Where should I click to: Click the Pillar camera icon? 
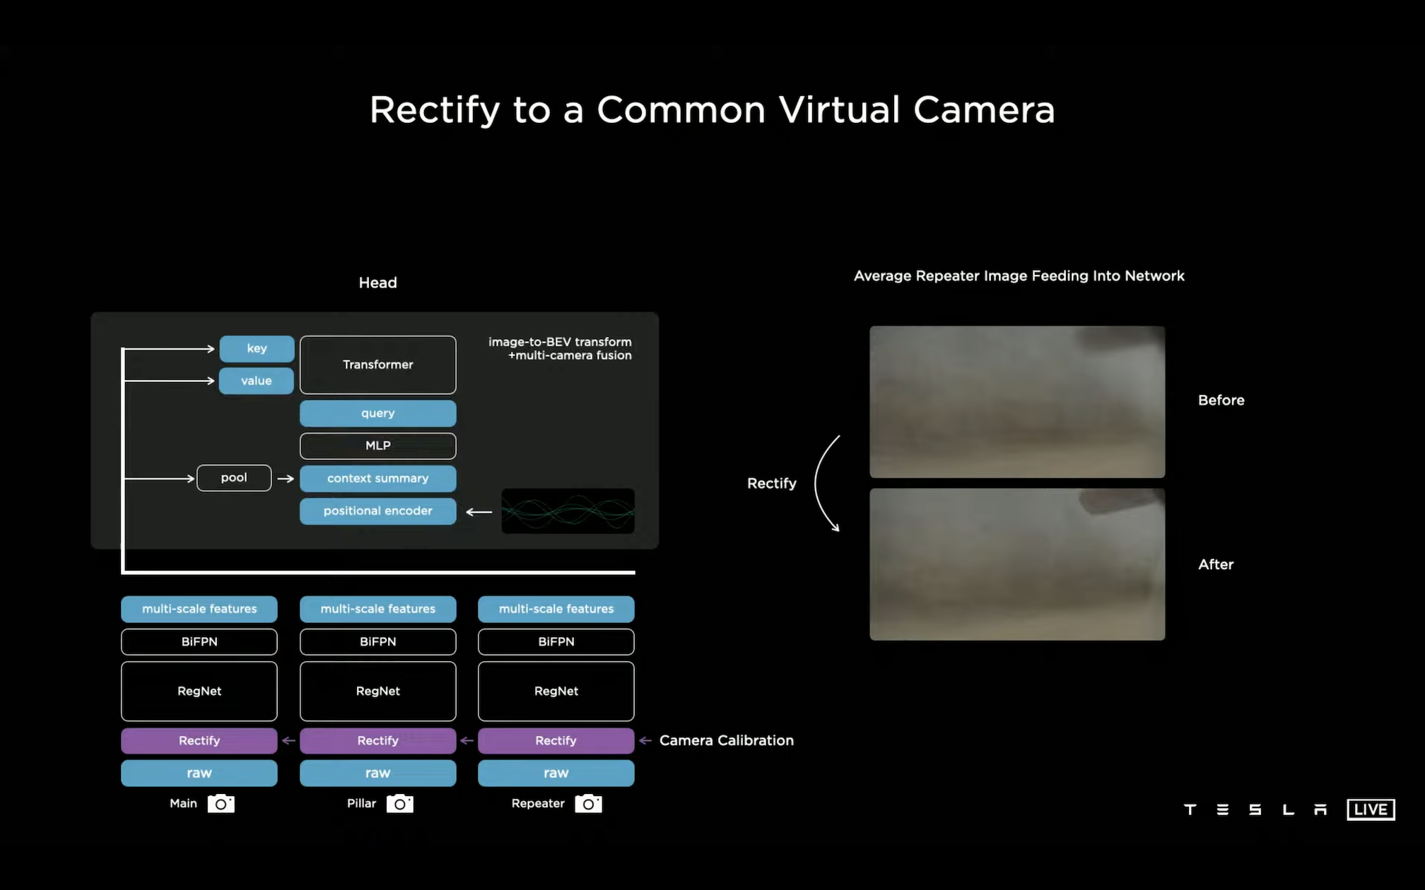click(399, 804)
